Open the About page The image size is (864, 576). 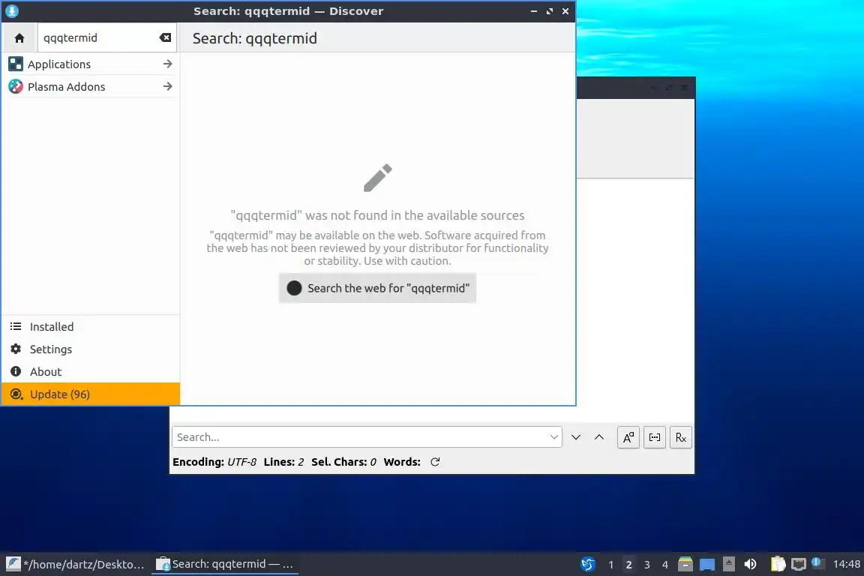91,372
